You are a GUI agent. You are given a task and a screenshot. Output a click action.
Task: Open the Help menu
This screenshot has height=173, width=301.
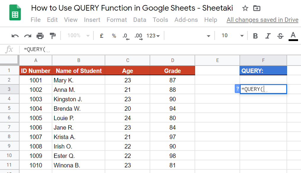coord(211,20)
